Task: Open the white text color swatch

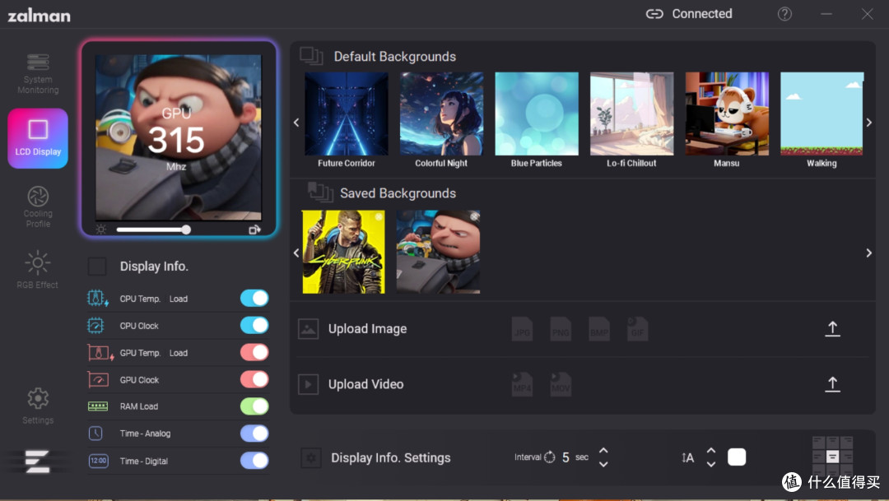Action: click(x=737, y=457)
